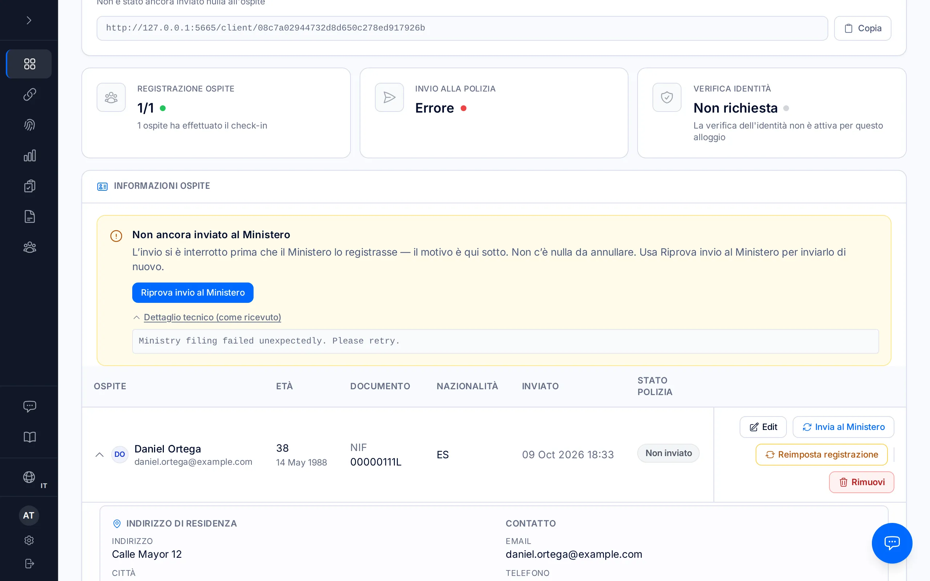Open the document file icon in sidebar
Image resolution: width=930 pixels, height=581 pixels.
29,217
